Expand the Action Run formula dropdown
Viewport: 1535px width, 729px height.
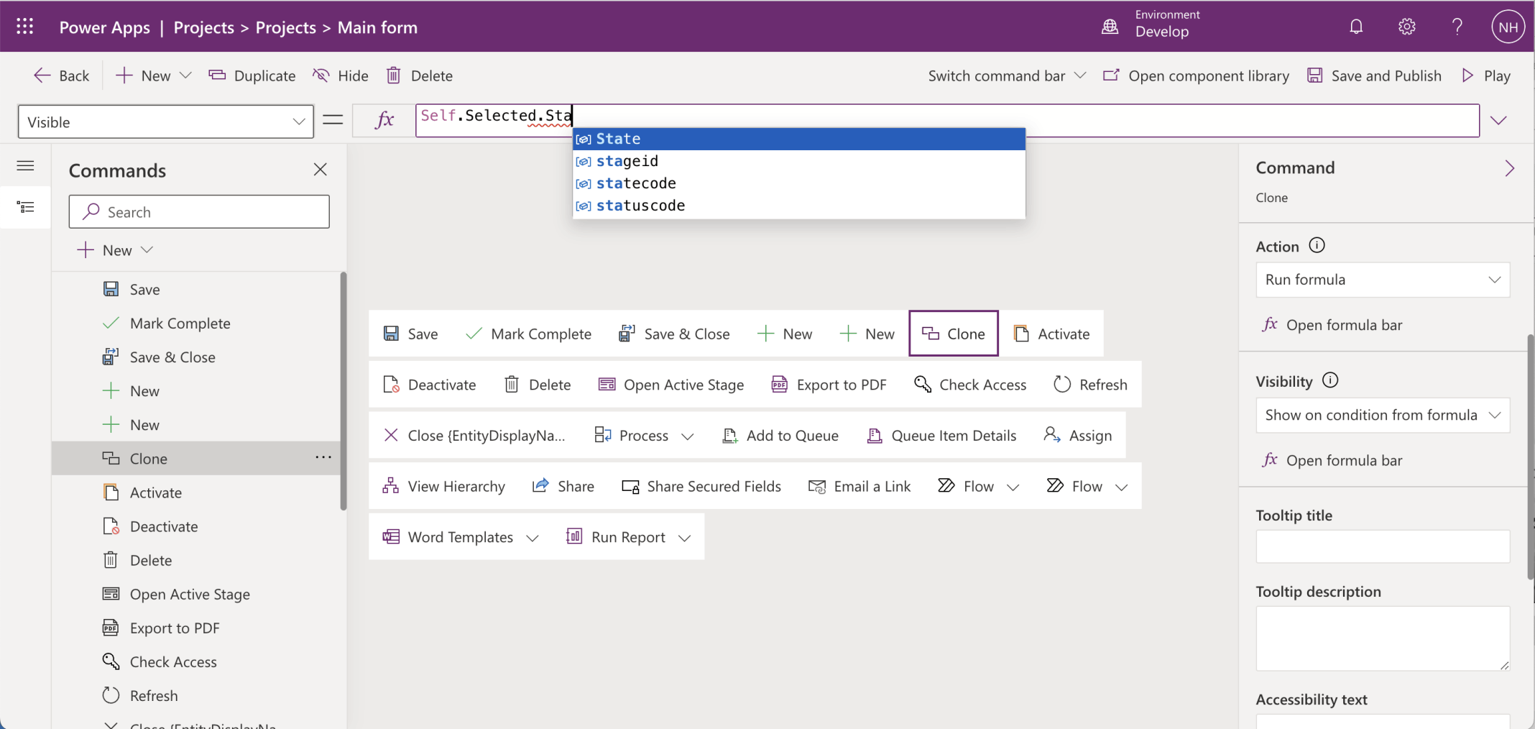coord(1382,280)
